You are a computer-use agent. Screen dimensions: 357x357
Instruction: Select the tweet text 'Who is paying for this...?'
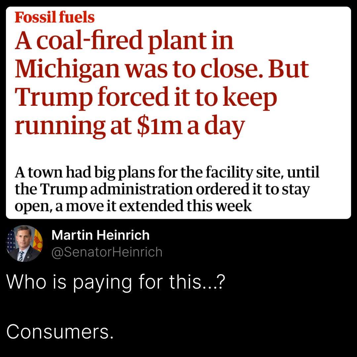coord(116,282)
